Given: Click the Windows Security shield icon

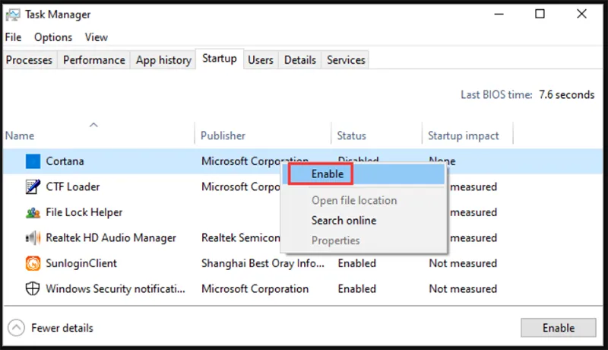Looking at the screenshot, I should pos(33,288).
